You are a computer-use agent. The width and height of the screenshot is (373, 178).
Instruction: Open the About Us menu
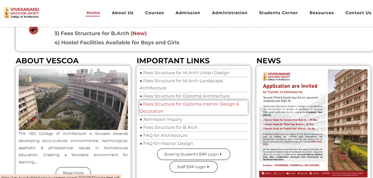click(x=122, y=13)
